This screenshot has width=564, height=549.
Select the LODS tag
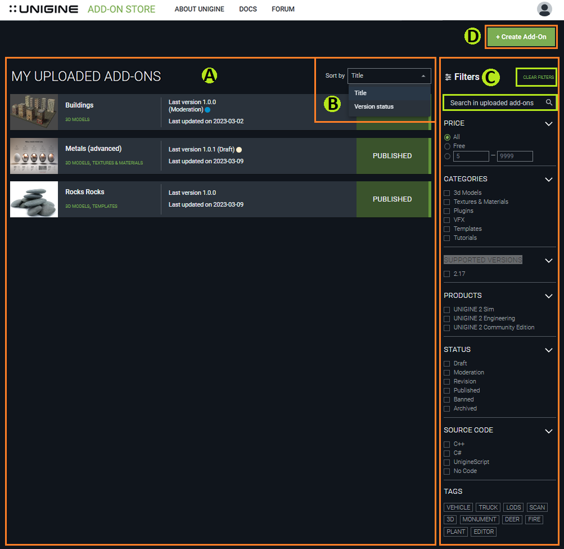[x=513, y=507]
